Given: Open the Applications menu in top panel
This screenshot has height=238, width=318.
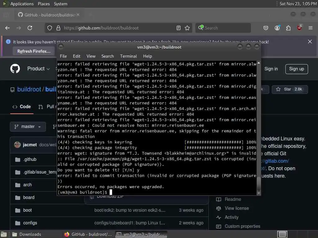Looking at the screenshot, I should pos(22,4).
